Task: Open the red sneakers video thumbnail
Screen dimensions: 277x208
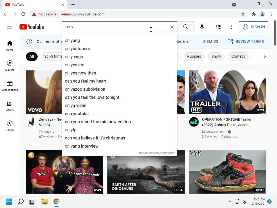Action: pyautogui.click(x=227, y=172)
